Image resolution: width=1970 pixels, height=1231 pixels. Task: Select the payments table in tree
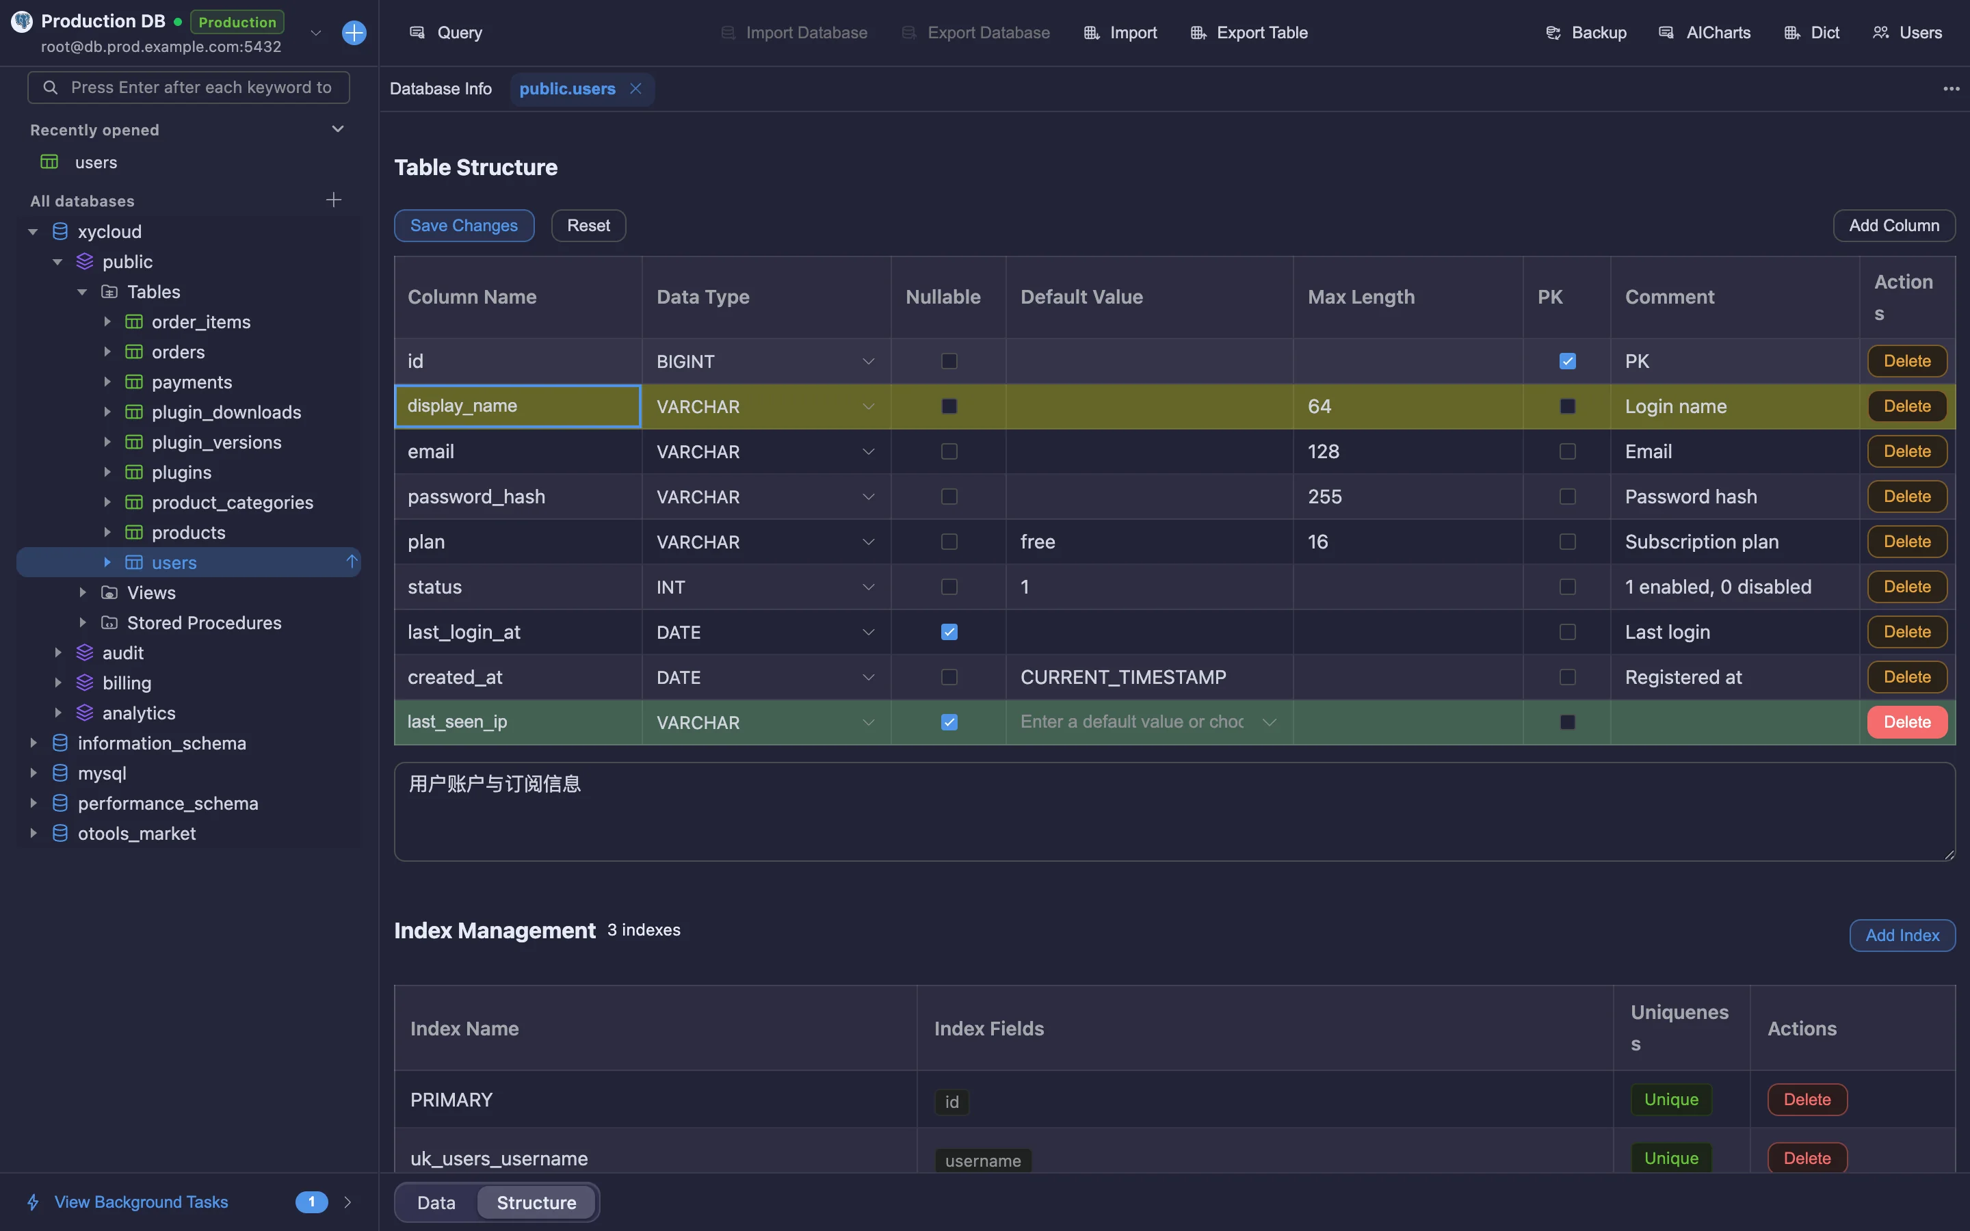click(192, 382)
